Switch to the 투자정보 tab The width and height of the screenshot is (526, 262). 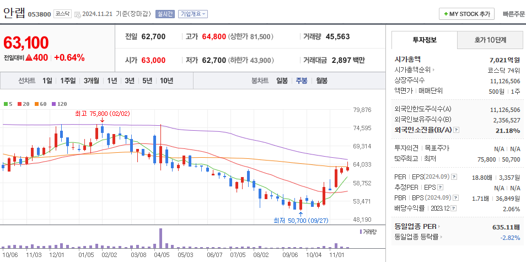coord(425,40)
